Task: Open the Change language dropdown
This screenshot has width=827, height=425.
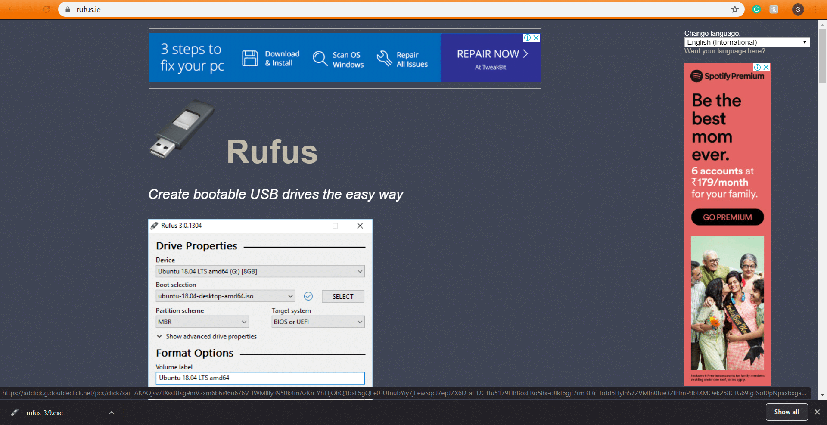Action: (x=746, y=42)
